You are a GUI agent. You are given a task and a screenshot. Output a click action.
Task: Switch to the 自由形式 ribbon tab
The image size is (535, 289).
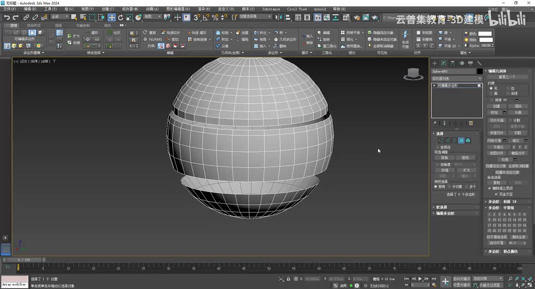[34, 25]
